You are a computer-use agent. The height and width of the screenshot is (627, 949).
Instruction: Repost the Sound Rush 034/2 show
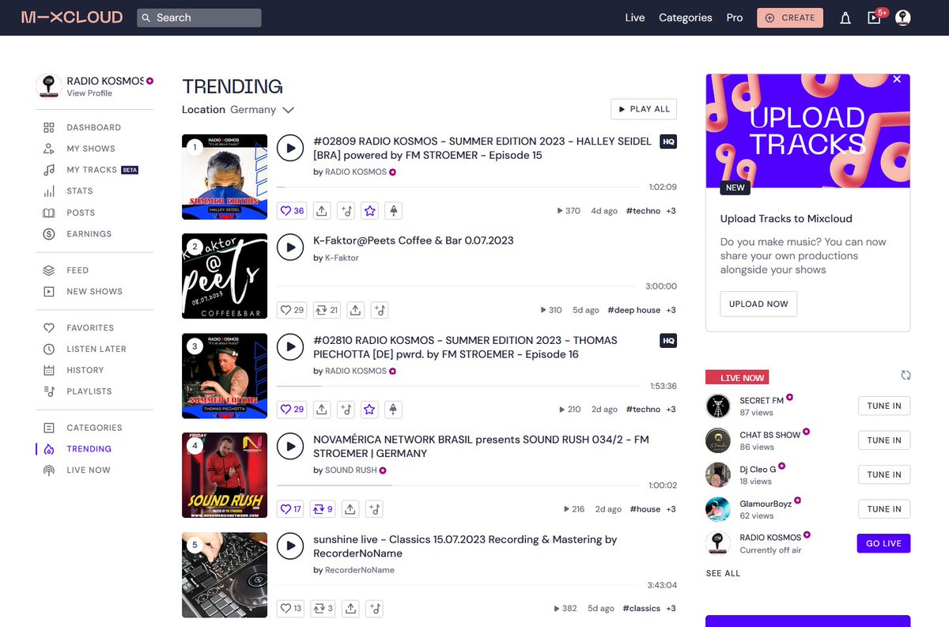[x=323, y=509]
